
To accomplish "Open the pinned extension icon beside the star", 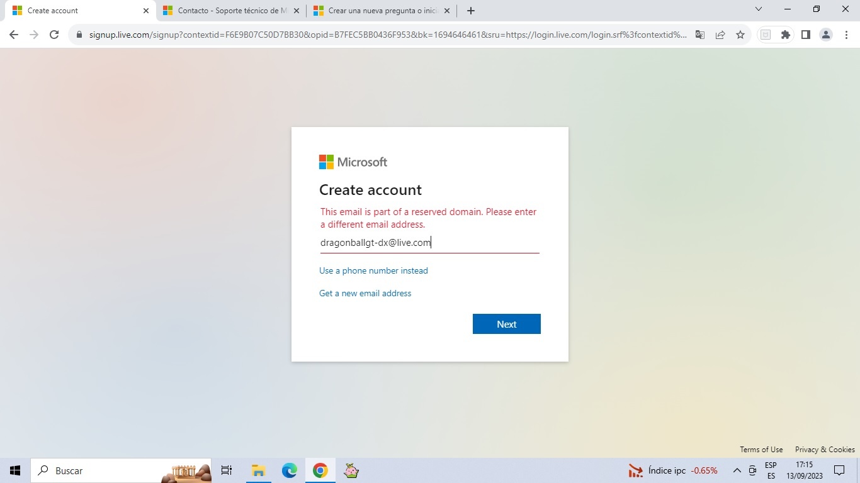I will pos(766,35).
